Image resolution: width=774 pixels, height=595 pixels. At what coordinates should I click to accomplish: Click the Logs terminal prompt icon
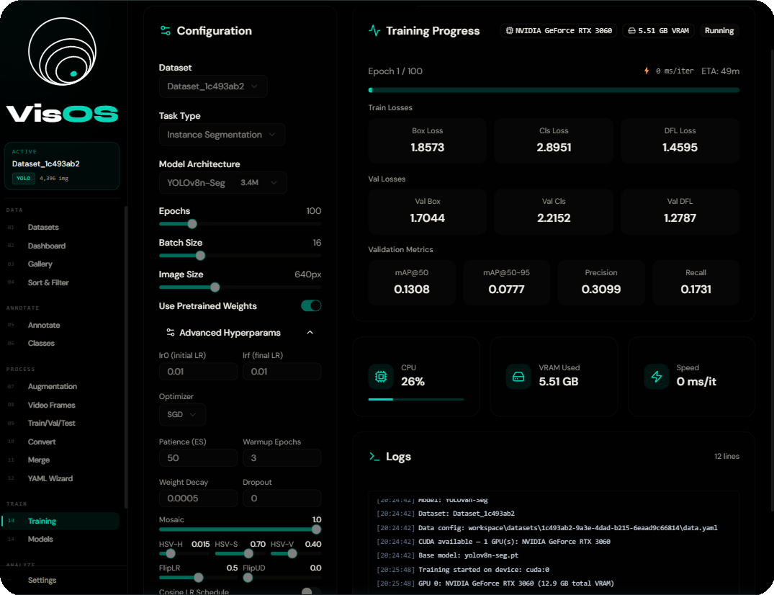pyautogui.click(x=374, y=457)
